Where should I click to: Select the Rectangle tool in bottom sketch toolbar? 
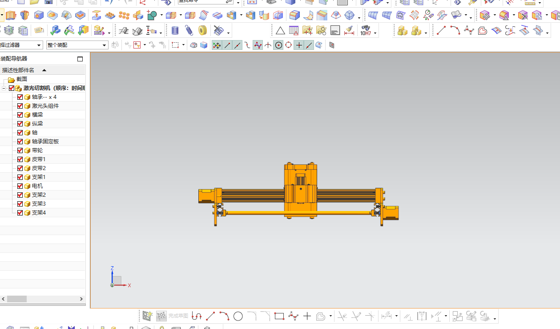click(279, 317)
